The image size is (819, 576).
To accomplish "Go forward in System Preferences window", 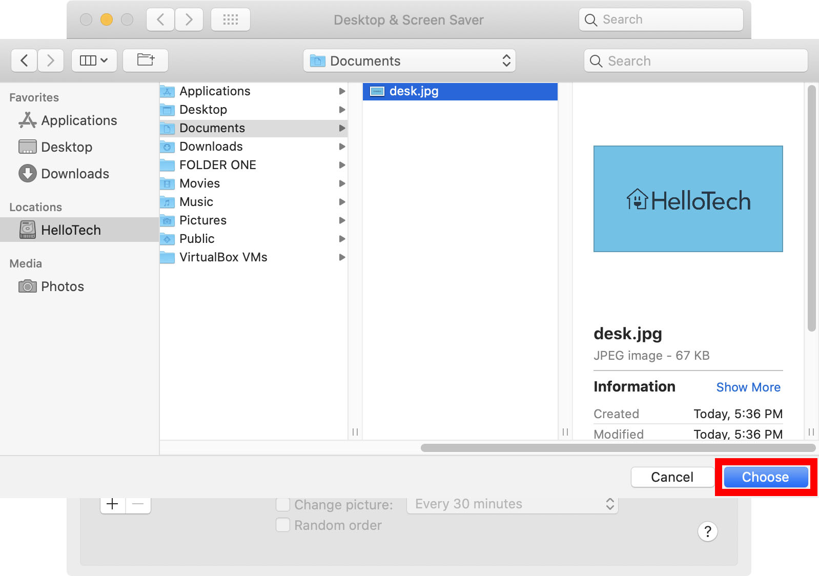I will (189, 19).
